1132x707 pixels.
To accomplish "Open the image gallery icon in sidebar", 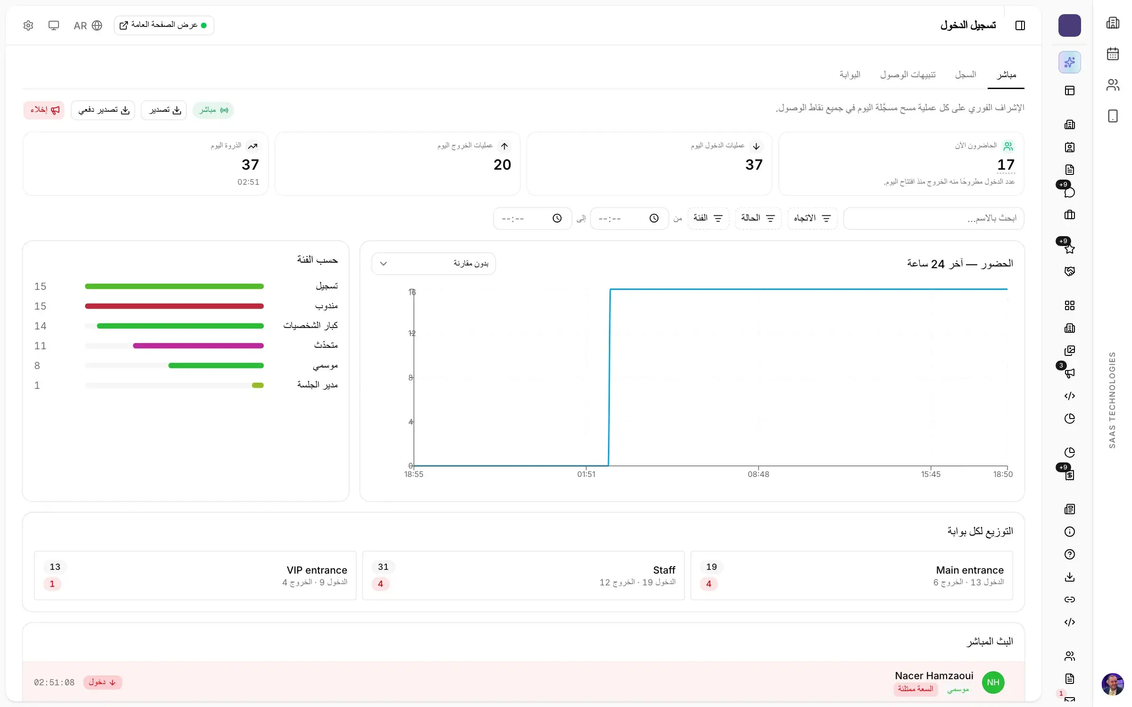I will click(1069, 351).
